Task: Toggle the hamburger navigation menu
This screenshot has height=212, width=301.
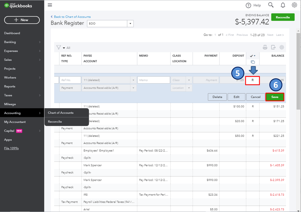Action: pyautogui.click(x=50, y=5)
